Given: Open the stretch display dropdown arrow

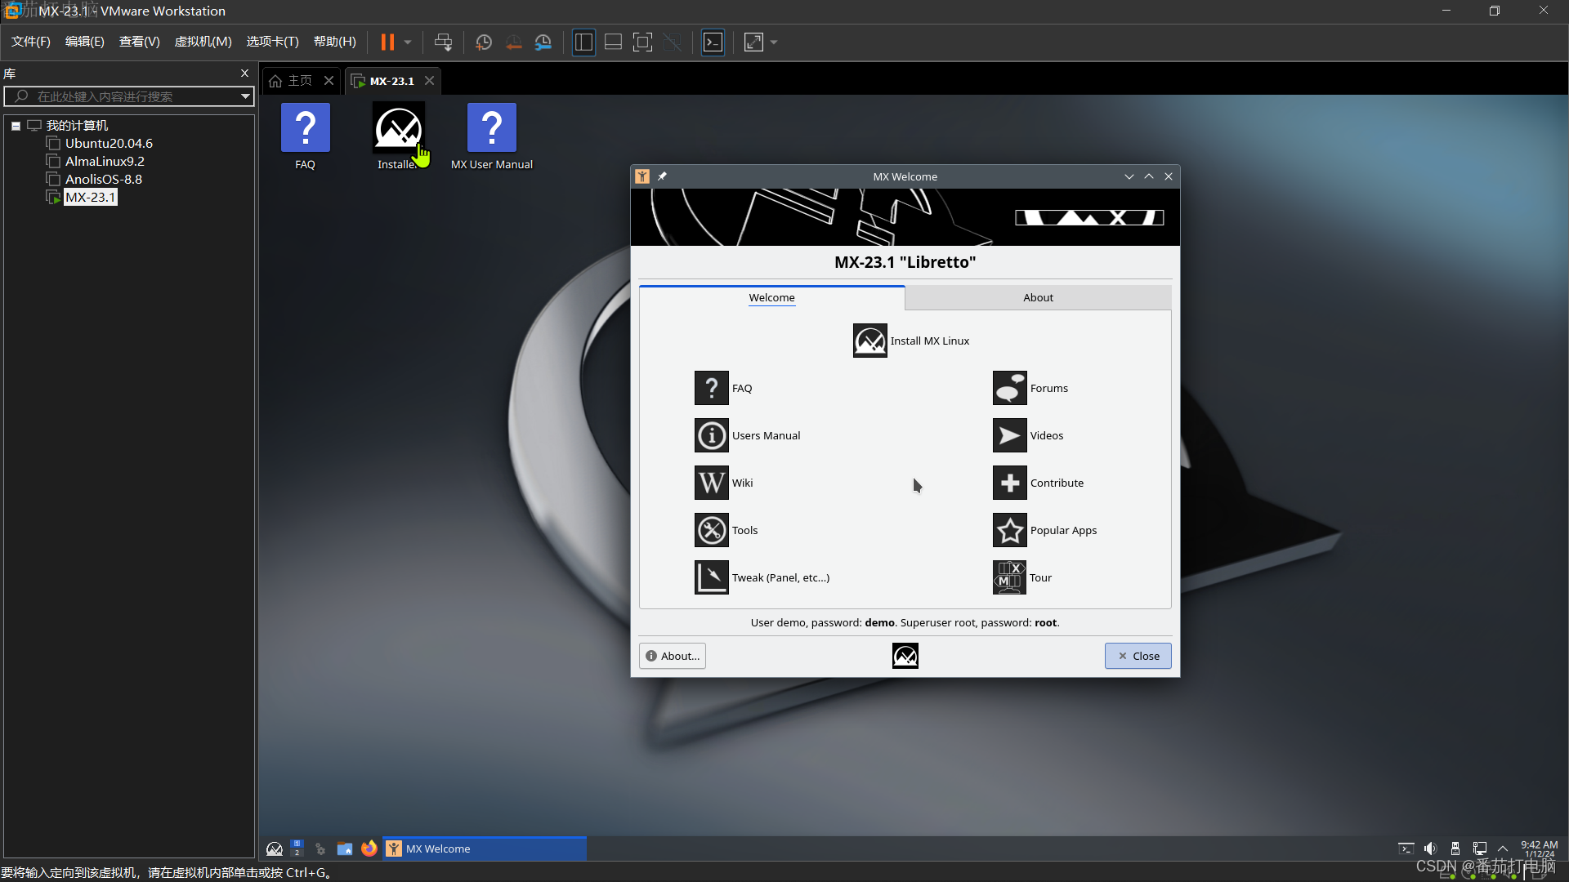Looking at the screenshot, I should (773, 42).
